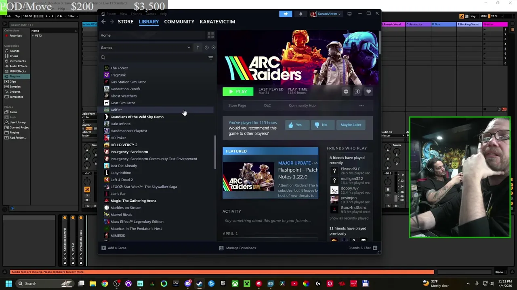The width and height of the screenshot is (517, 290).
Task: Select HELLDIVERS 2 in game list
Action: click(x=124, y=145)
